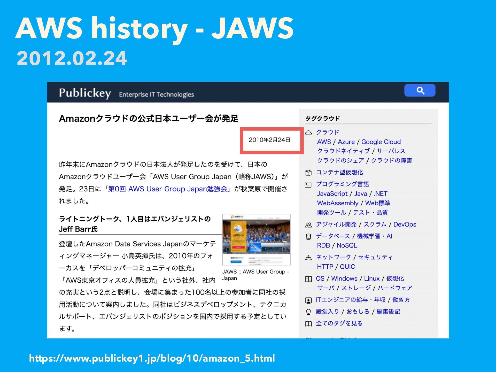Click the person icon beside ITエンジニアの給与
Viewport: 496px width, 372px height.
[308, 300]
